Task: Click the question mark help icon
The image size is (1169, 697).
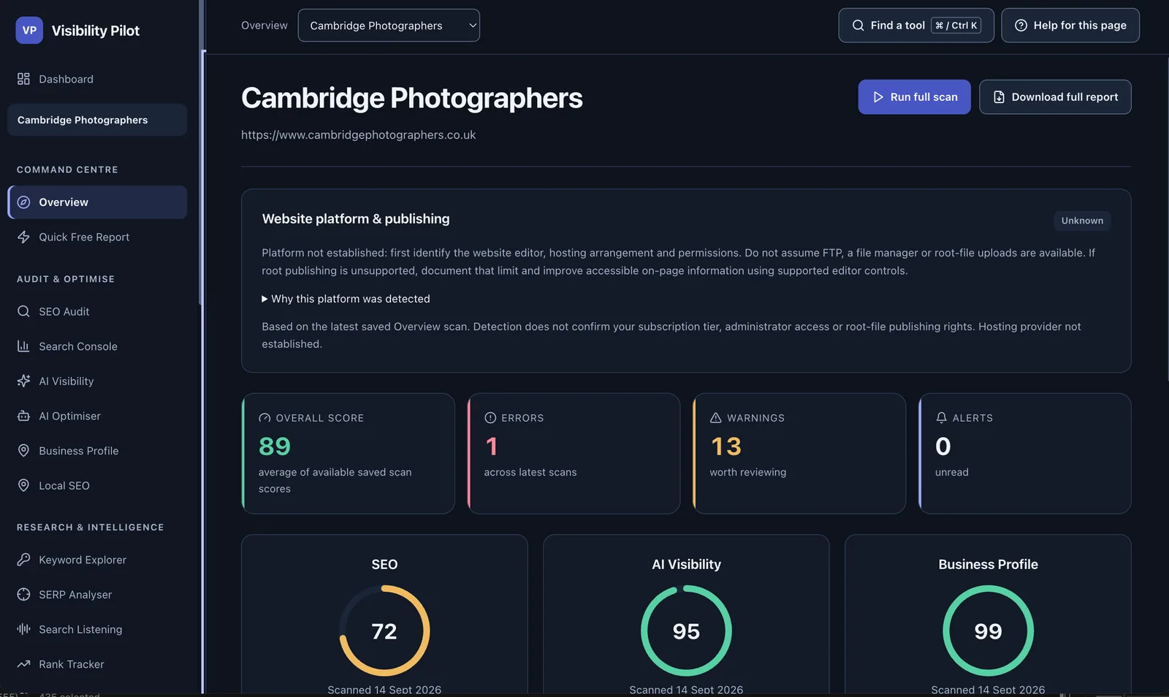Action: click(x=1021, y=26)
